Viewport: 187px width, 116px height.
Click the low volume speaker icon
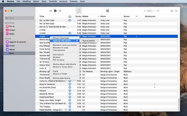click(145, 11)
